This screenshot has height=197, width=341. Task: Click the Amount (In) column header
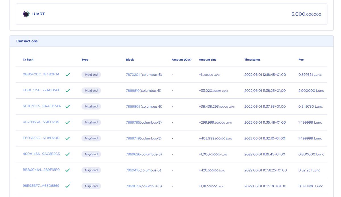(x=207, y=60)
